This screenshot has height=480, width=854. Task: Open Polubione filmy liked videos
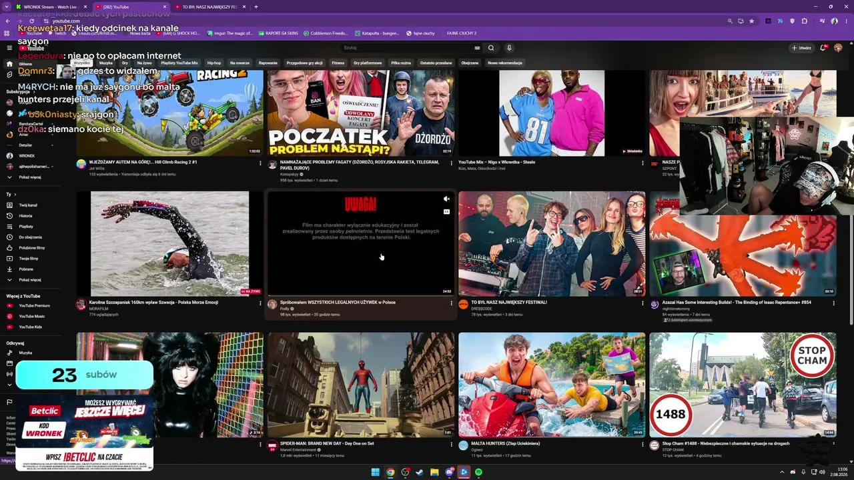31,248
